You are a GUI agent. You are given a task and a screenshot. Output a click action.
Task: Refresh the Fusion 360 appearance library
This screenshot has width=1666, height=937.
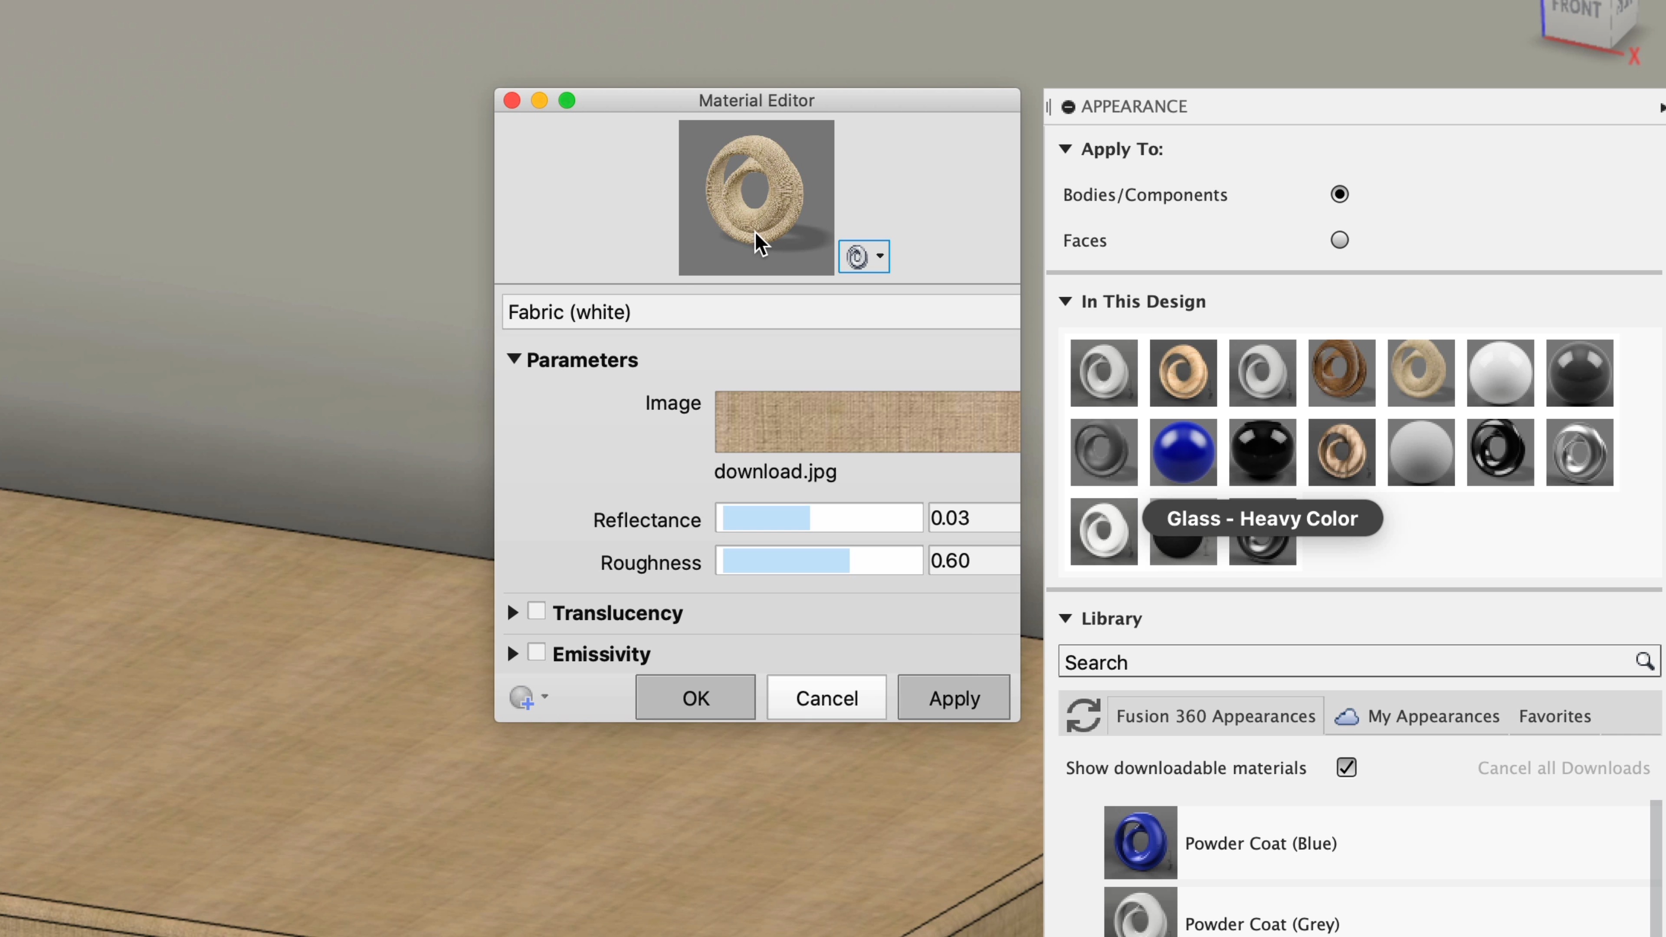1083,715
